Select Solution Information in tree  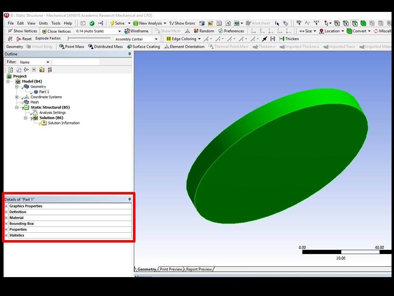pyautogui.click(x=64, y=123)
